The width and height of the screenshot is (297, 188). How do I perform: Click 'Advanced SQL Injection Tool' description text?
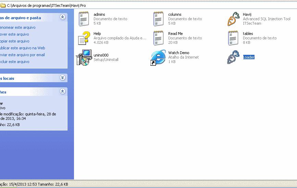(267, 19)
